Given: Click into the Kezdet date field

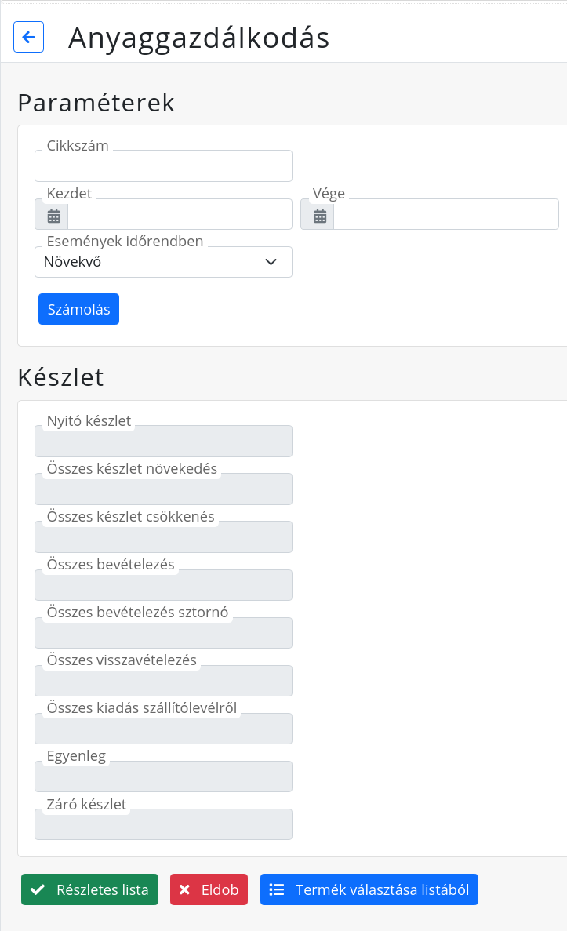Looking at the screenshot, I should (180, 214).
